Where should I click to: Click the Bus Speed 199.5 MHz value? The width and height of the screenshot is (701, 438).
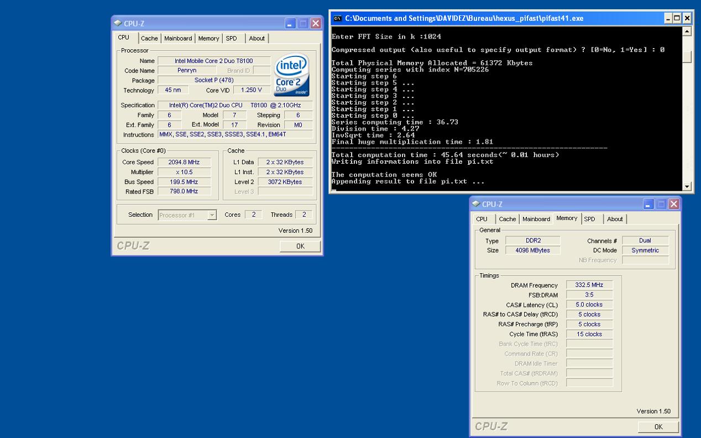(x=184, y=181)
